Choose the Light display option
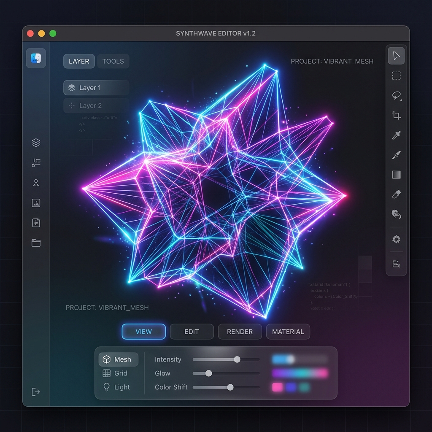The image size is (432, 432). tap(116, 387)
